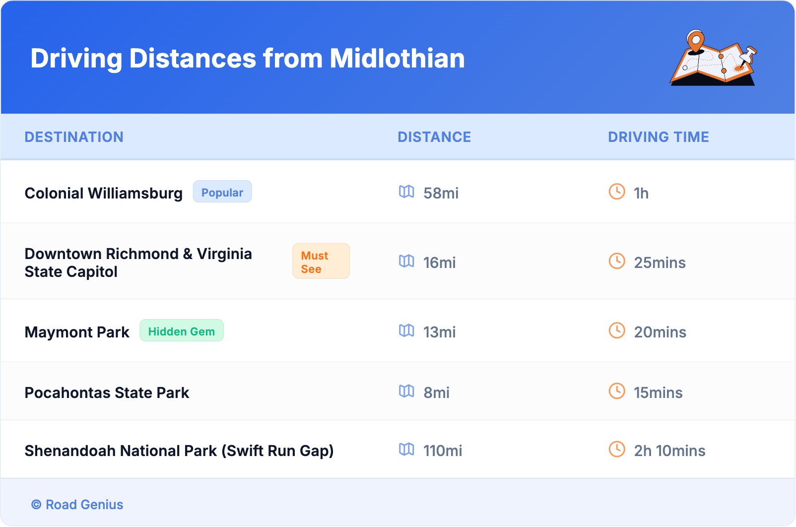Click the clock icon next to 25mins
Viewport: 796px width, 527px height.
[x=617, y=261]
